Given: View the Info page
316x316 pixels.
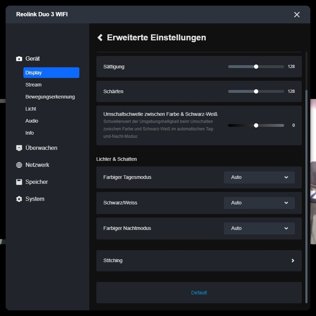Looking at the screenshot, I should [30, 133].
